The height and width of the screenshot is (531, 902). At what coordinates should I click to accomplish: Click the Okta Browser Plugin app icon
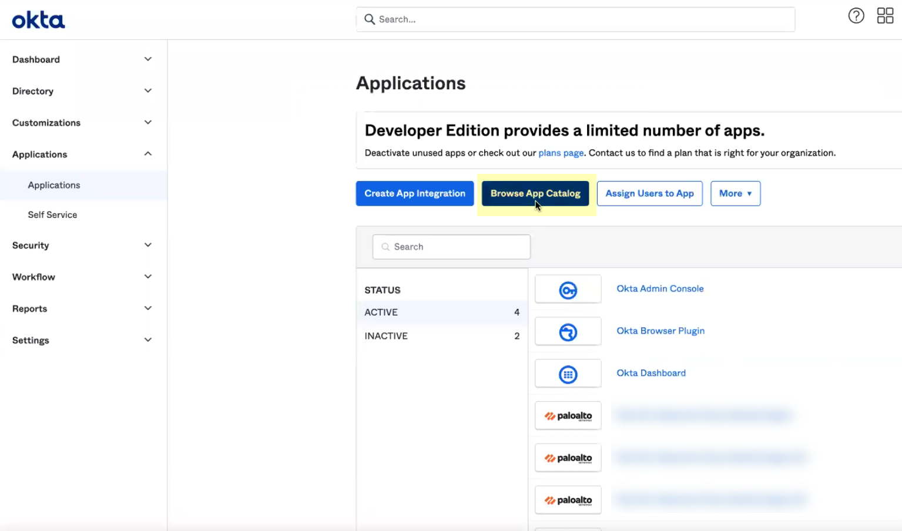[x=568, y=332]
